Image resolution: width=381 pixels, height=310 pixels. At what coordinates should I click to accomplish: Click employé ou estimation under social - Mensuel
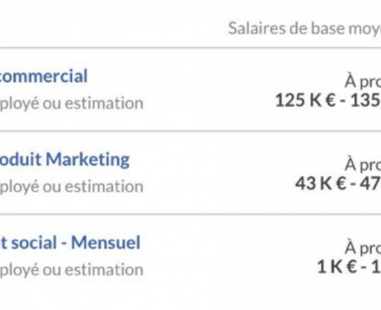coord(72,270)
